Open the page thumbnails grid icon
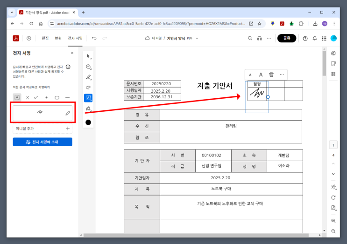The width and height of the screenshot is (347, 244). coord(333,74)
